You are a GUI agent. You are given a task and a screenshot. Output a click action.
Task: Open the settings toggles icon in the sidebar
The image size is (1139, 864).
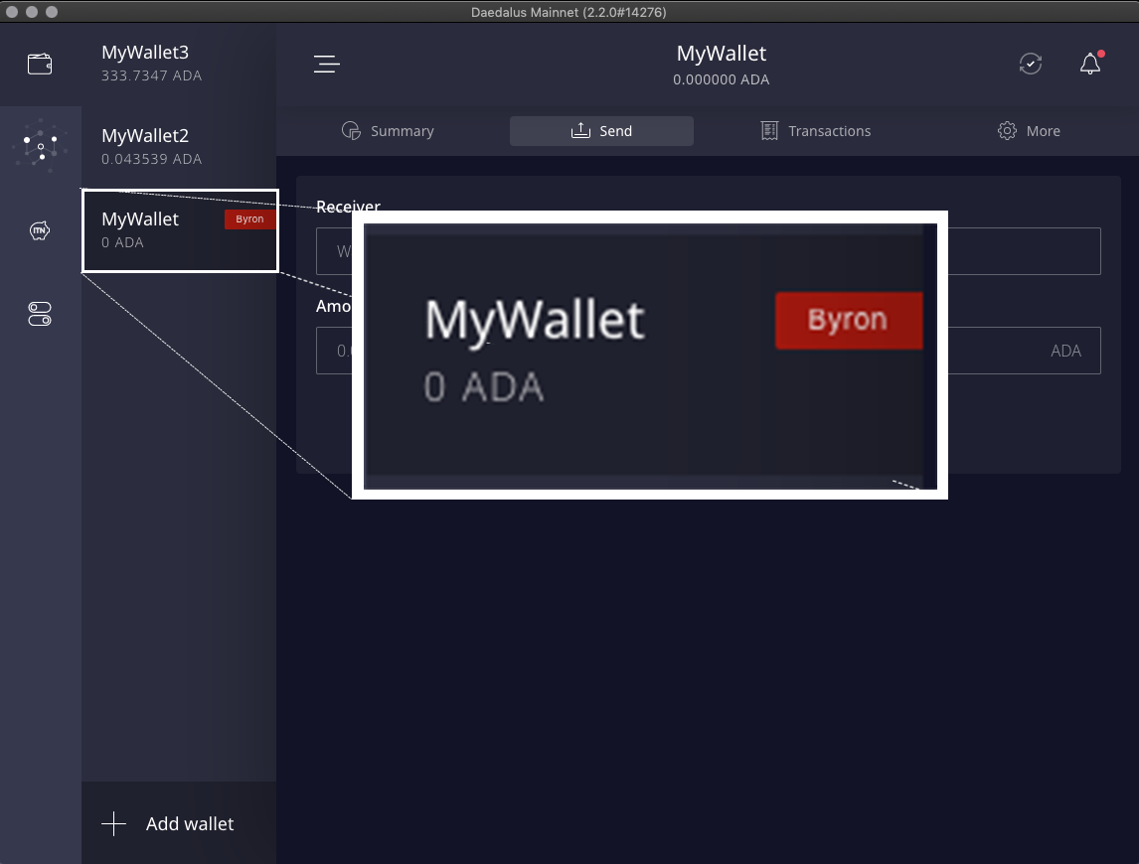(40, 315)
